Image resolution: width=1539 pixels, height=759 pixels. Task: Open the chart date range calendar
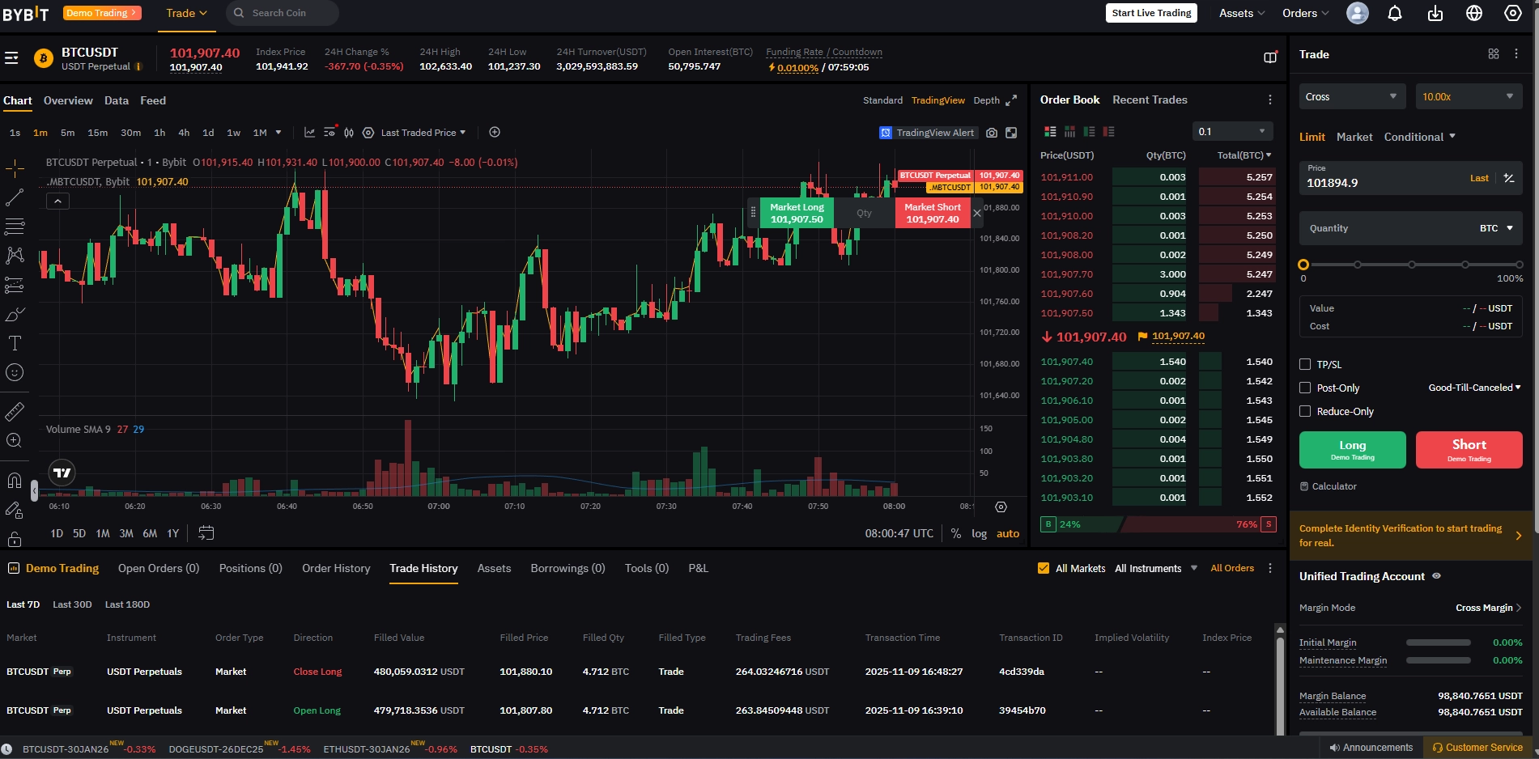[206, 533]
